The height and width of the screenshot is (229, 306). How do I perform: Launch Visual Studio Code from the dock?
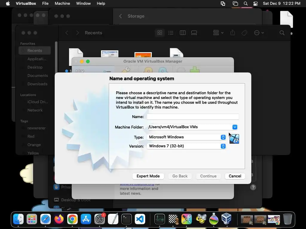140,219
